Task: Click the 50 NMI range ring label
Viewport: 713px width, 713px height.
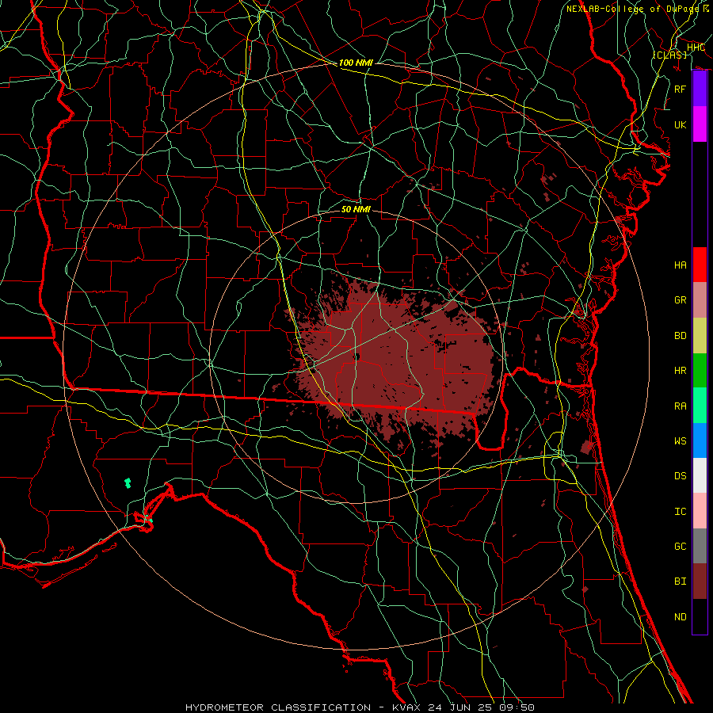Action: tap(356, 209)
